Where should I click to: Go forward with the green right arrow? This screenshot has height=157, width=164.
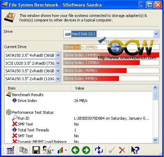86,150
